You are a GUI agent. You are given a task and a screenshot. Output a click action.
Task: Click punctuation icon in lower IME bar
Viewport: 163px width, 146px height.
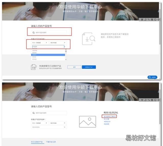coord(149,100)
